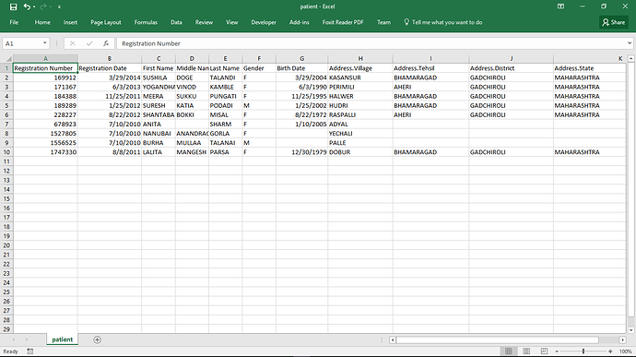Select column J header
The height and width of the screenshot is (357, 636).
[511, 58]
